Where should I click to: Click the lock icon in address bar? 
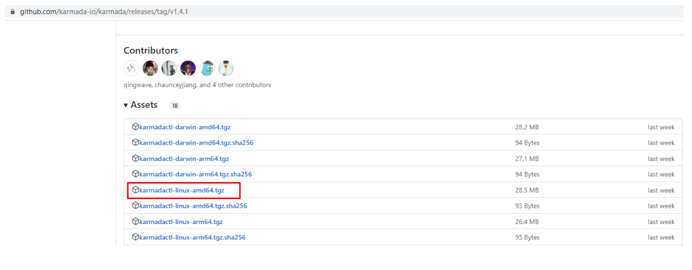click(13, 11)
